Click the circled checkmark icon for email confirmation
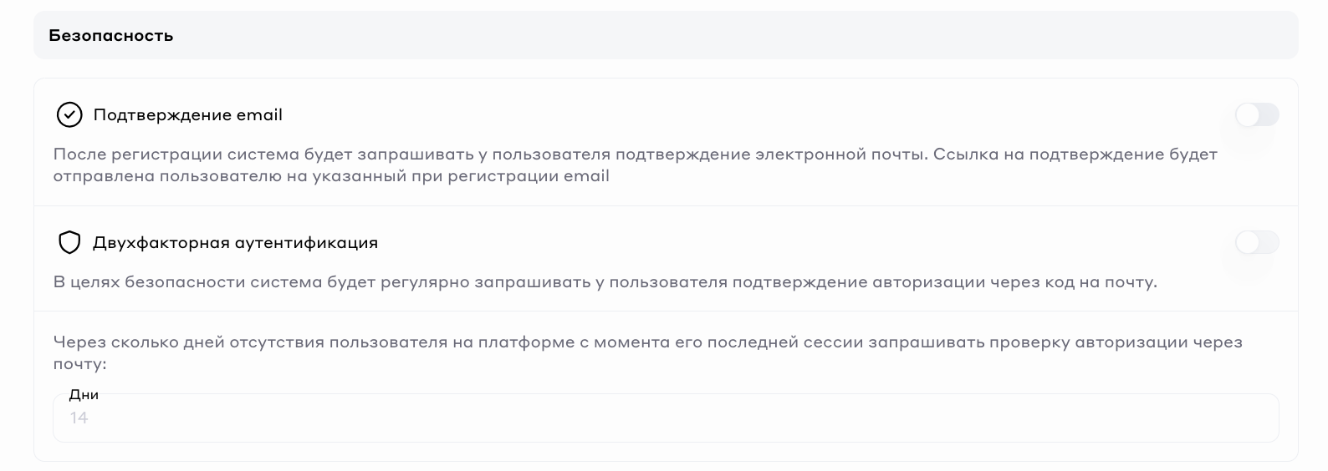 pos(69,115)
